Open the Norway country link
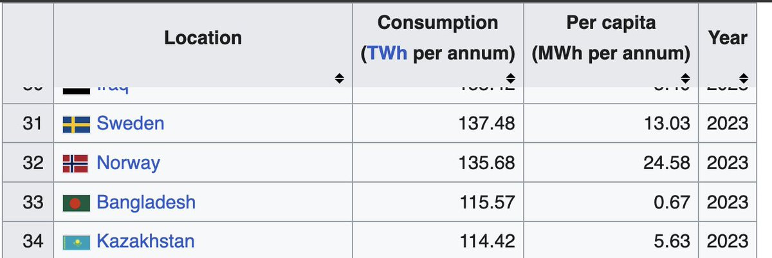The image size is (772, 258). [128, 163]
